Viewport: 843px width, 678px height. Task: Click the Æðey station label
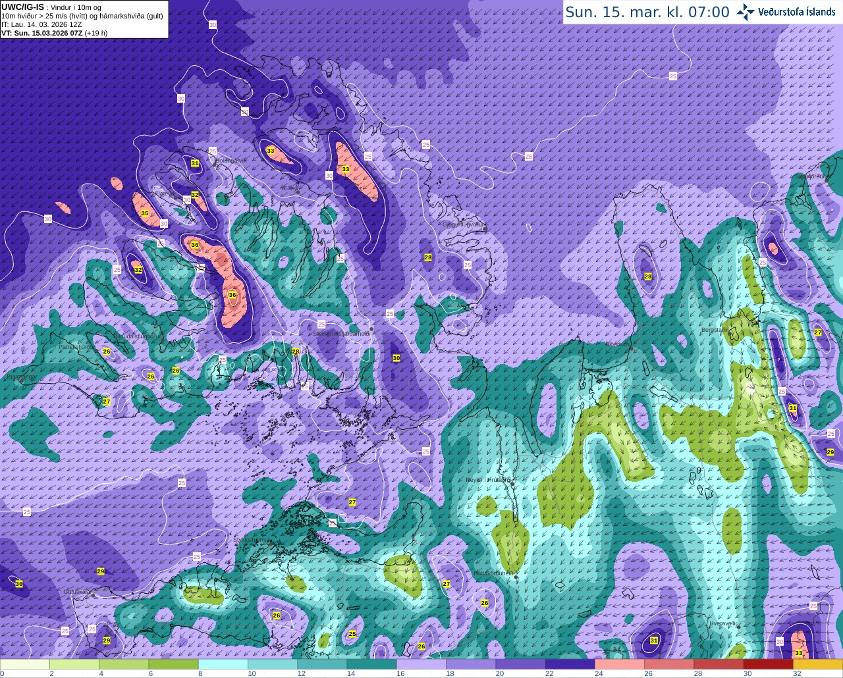[288, 188]
